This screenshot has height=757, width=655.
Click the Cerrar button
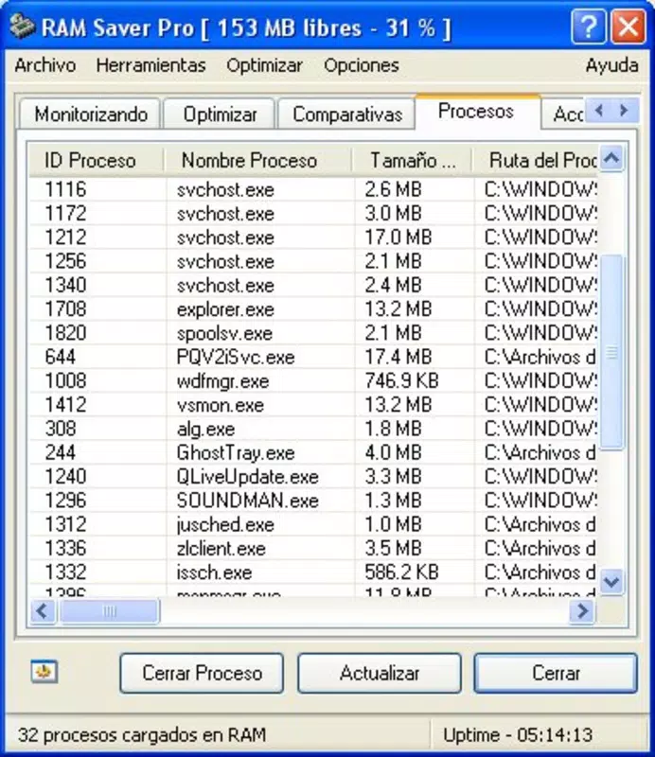[x=556, y=673]
